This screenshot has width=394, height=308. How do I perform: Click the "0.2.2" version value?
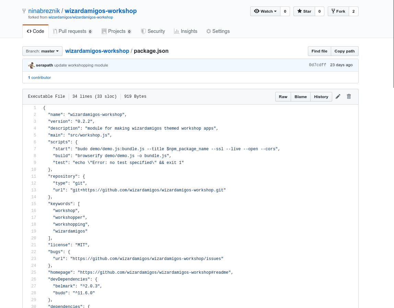click(84, 121)
